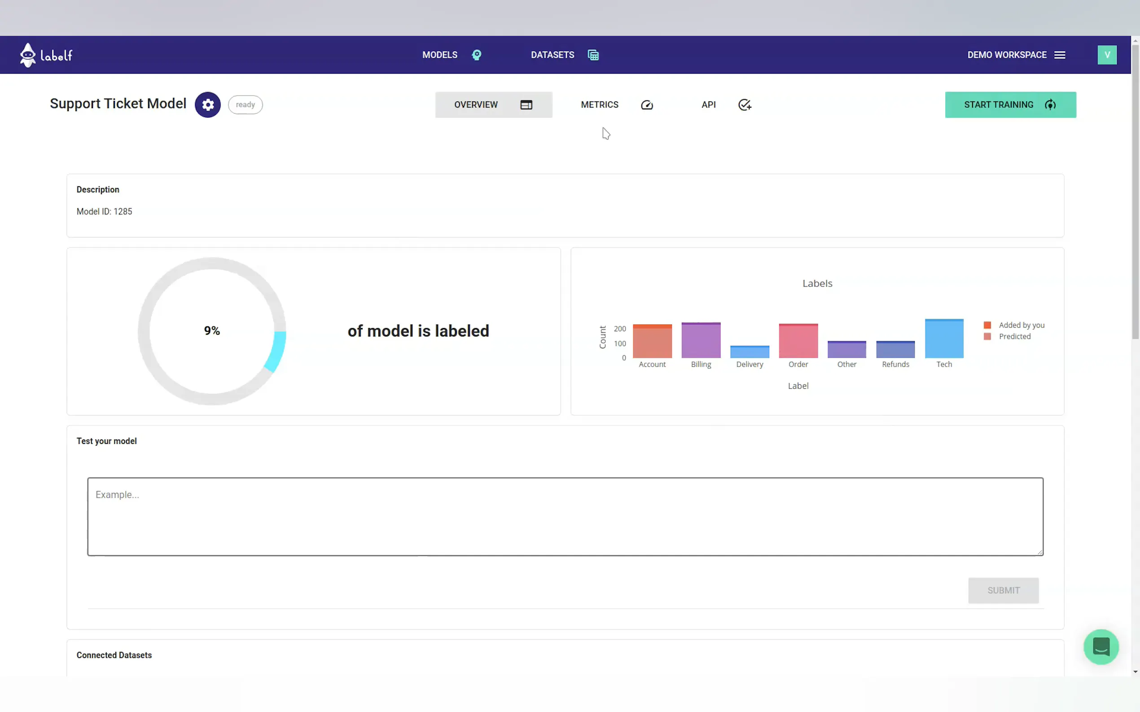Switch to the Metrics tab
Image resolution: width=1140 pixels, height=712 pixels.
tap(600, 104)
